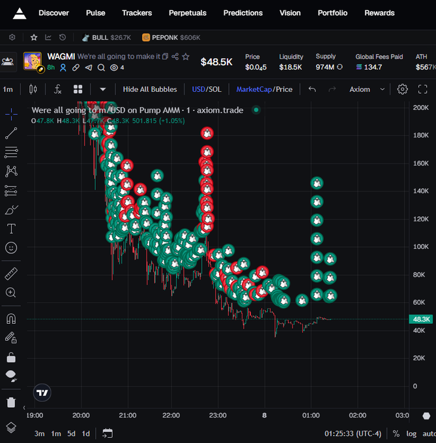Open the chart-line icon in ticker bar

tap(48, 37)
